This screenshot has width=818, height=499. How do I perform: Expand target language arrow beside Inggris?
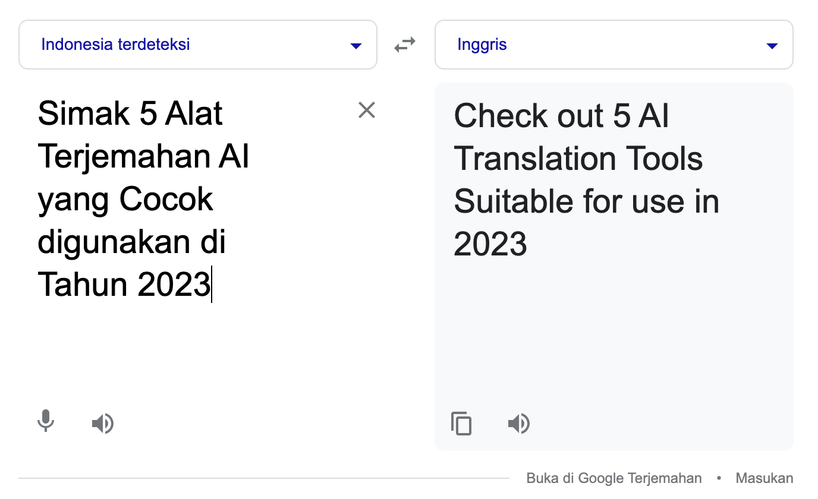772,46
